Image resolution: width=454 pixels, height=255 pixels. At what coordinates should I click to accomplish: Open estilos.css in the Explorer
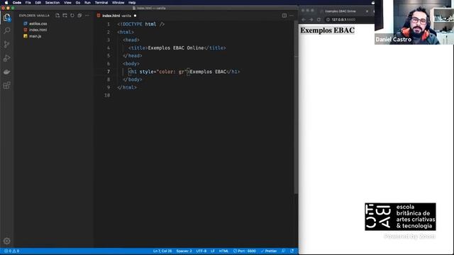click(x=38, y=23)
